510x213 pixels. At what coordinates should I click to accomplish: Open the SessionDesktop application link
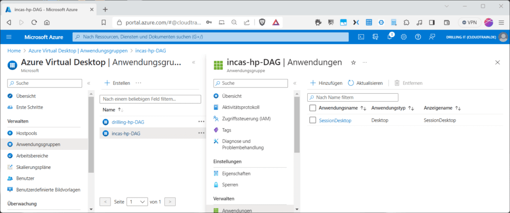point(335,120)
